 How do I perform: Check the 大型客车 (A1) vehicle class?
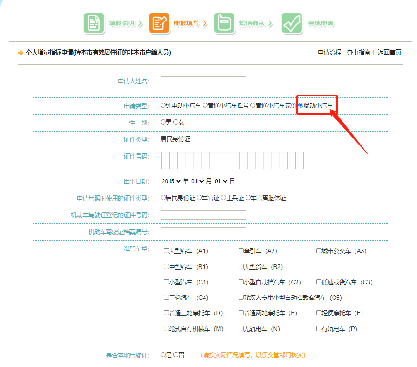[x=166, y=250]
